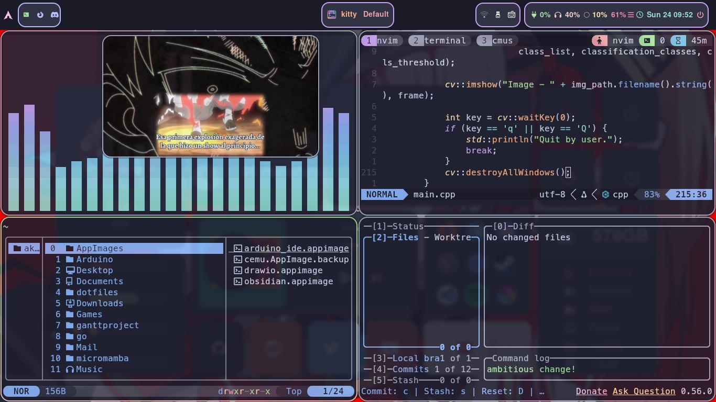Click the brightness circle icon at 10%
716x402 pixels.
(587, 15)
